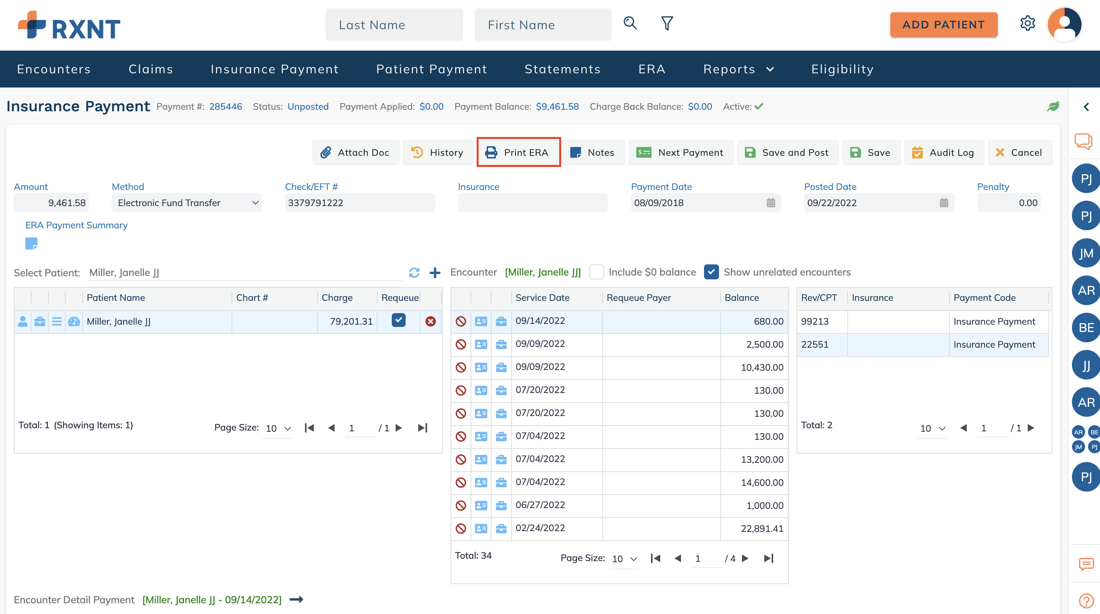
Task: Open the Method dropdown Electronic Fund Transfer
Action: (187, 203)
